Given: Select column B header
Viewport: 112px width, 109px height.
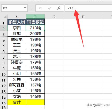Looking at the screenshot, I should 35,17.
